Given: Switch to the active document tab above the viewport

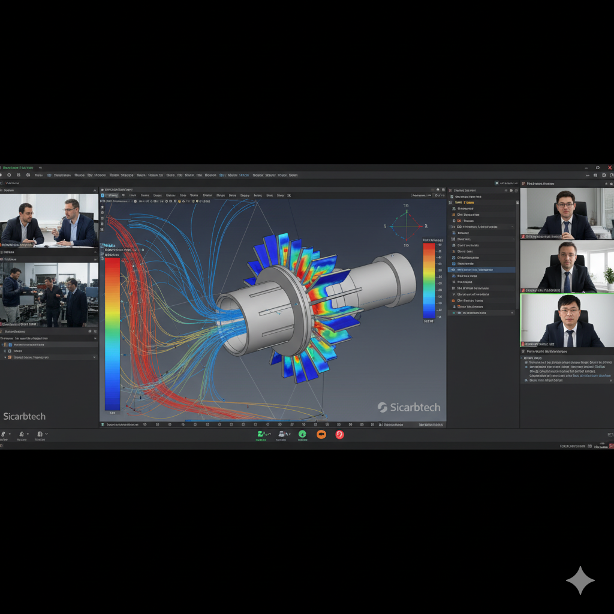Looking at the screenshot, I should 112,195.
